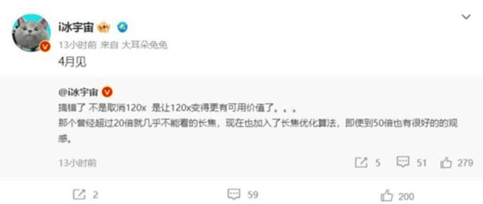This screenshot has height=204, width=483.
Task: Click the 279 like count number
Action: [465, 163]
